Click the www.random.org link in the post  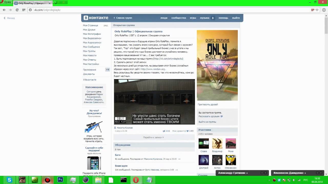point(153,69)
